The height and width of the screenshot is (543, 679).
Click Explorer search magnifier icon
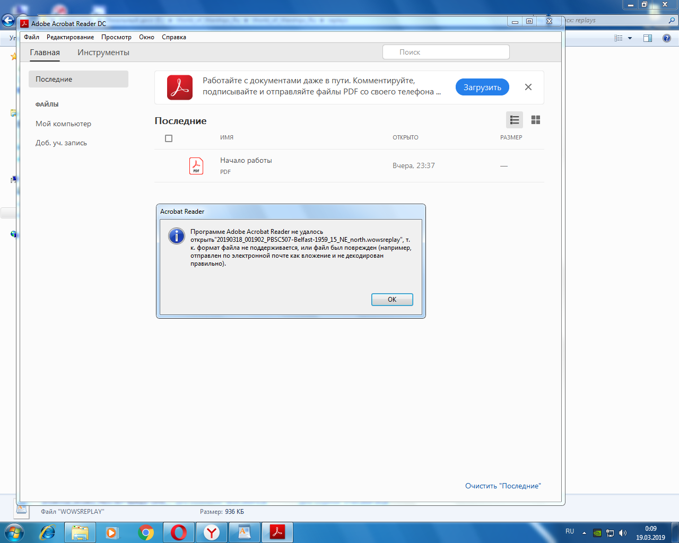coord(672,21)
